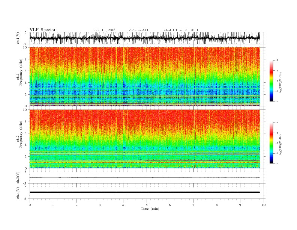Viewport: 297px width, 230px height.
Task: Click the "2" minute tick label
Action: [x=76, y=205]
